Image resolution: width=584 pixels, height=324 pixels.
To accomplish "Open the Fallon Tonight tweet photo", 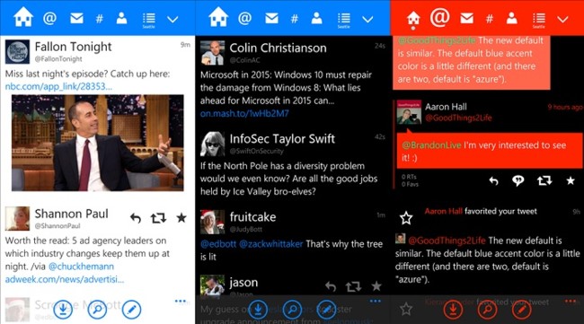I will pos(98,143).
